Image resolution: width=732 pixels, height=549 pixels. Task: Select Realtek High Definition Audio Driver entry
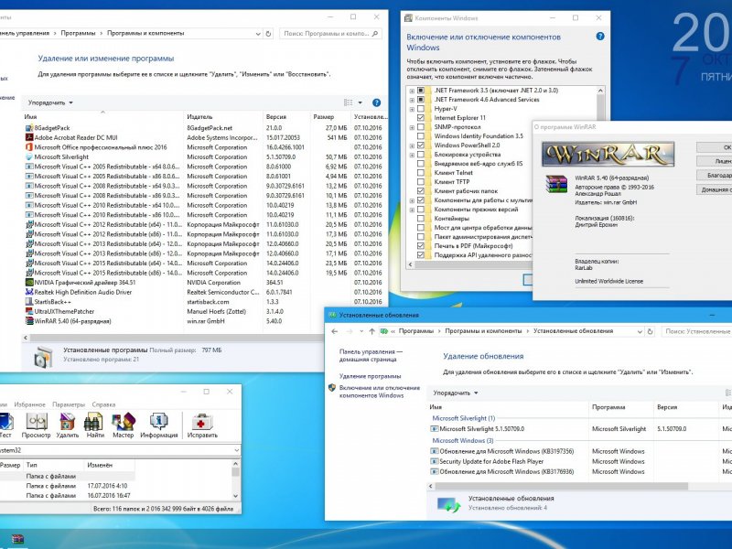click(203, 292)
